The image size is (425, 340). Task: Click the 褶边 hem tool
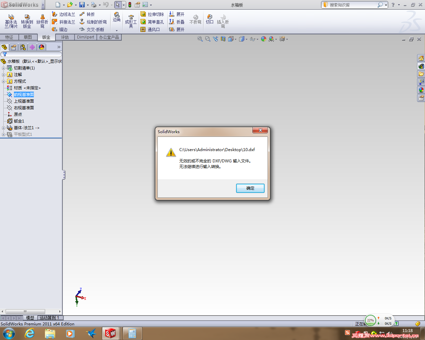point(60,30)
